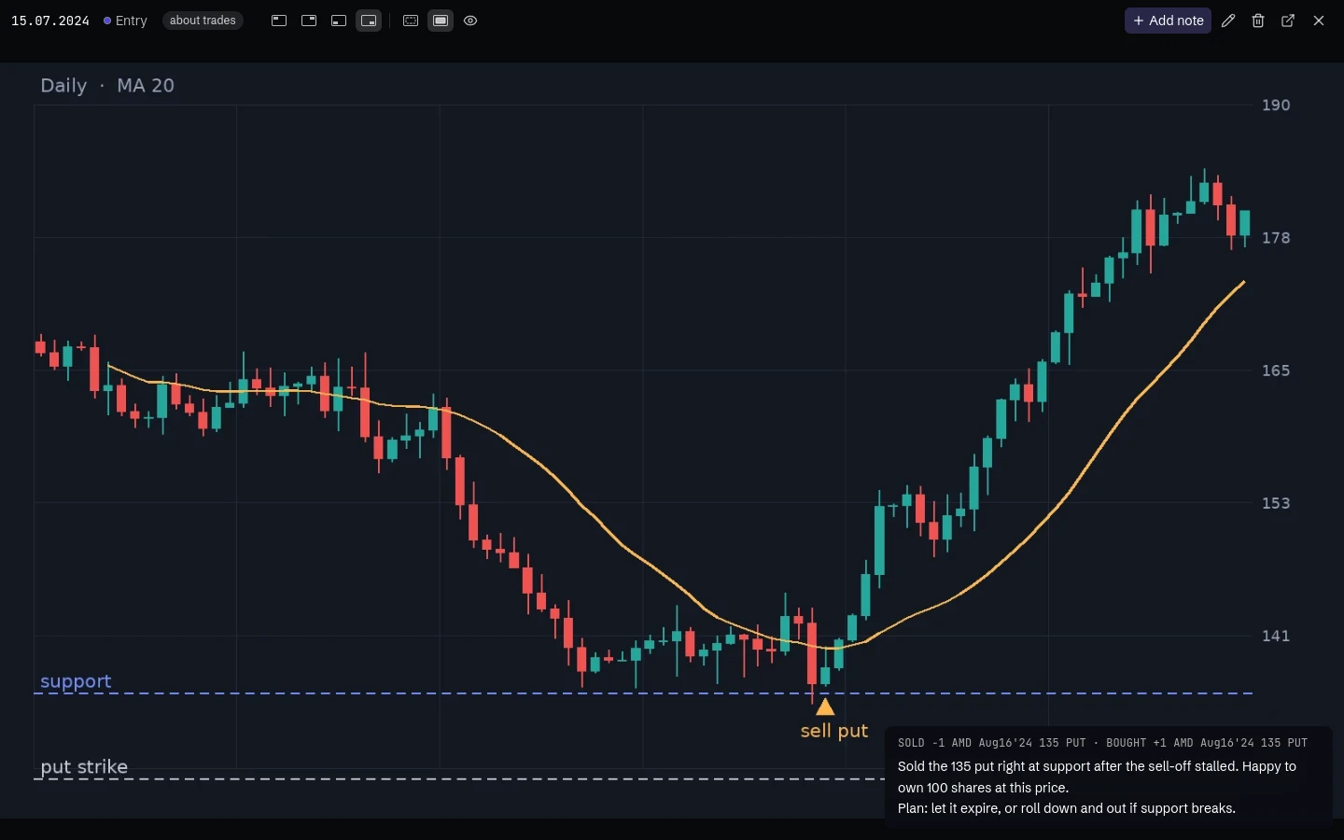Screen dimensions: 1344x840
Task: Click the 190 price axis label
Action: (1276, 105)
